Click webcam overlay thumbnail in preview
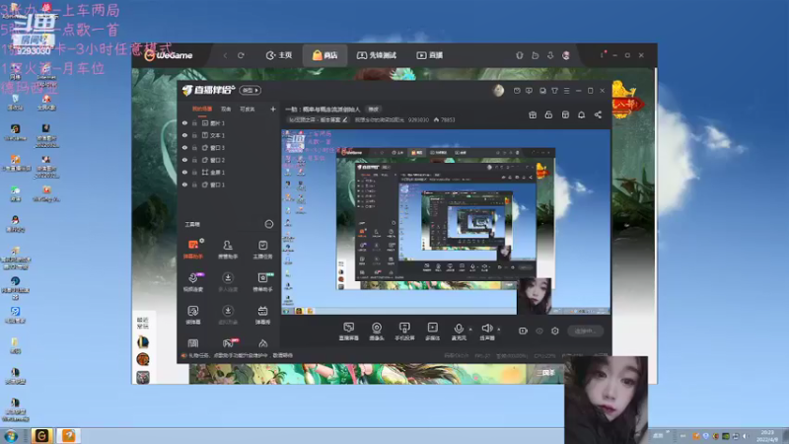The height and width of the screenshot is (444, 789). (x=534, y=296)
